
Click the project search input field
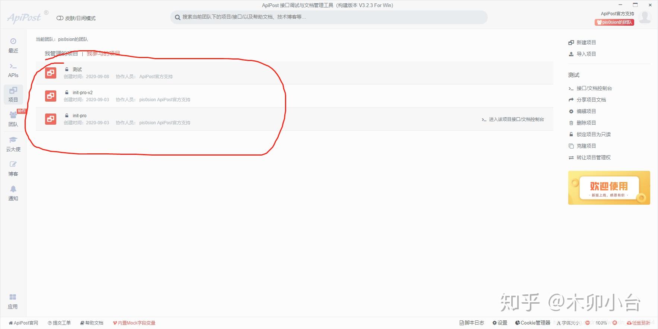coord(329,17)
